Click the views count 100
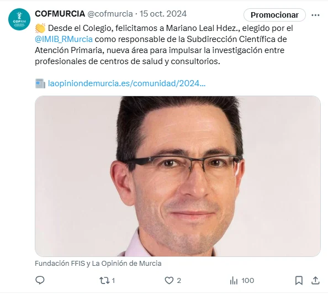Image resolution: width=328 pixels, height=294 pixels. tap(248, 281)
